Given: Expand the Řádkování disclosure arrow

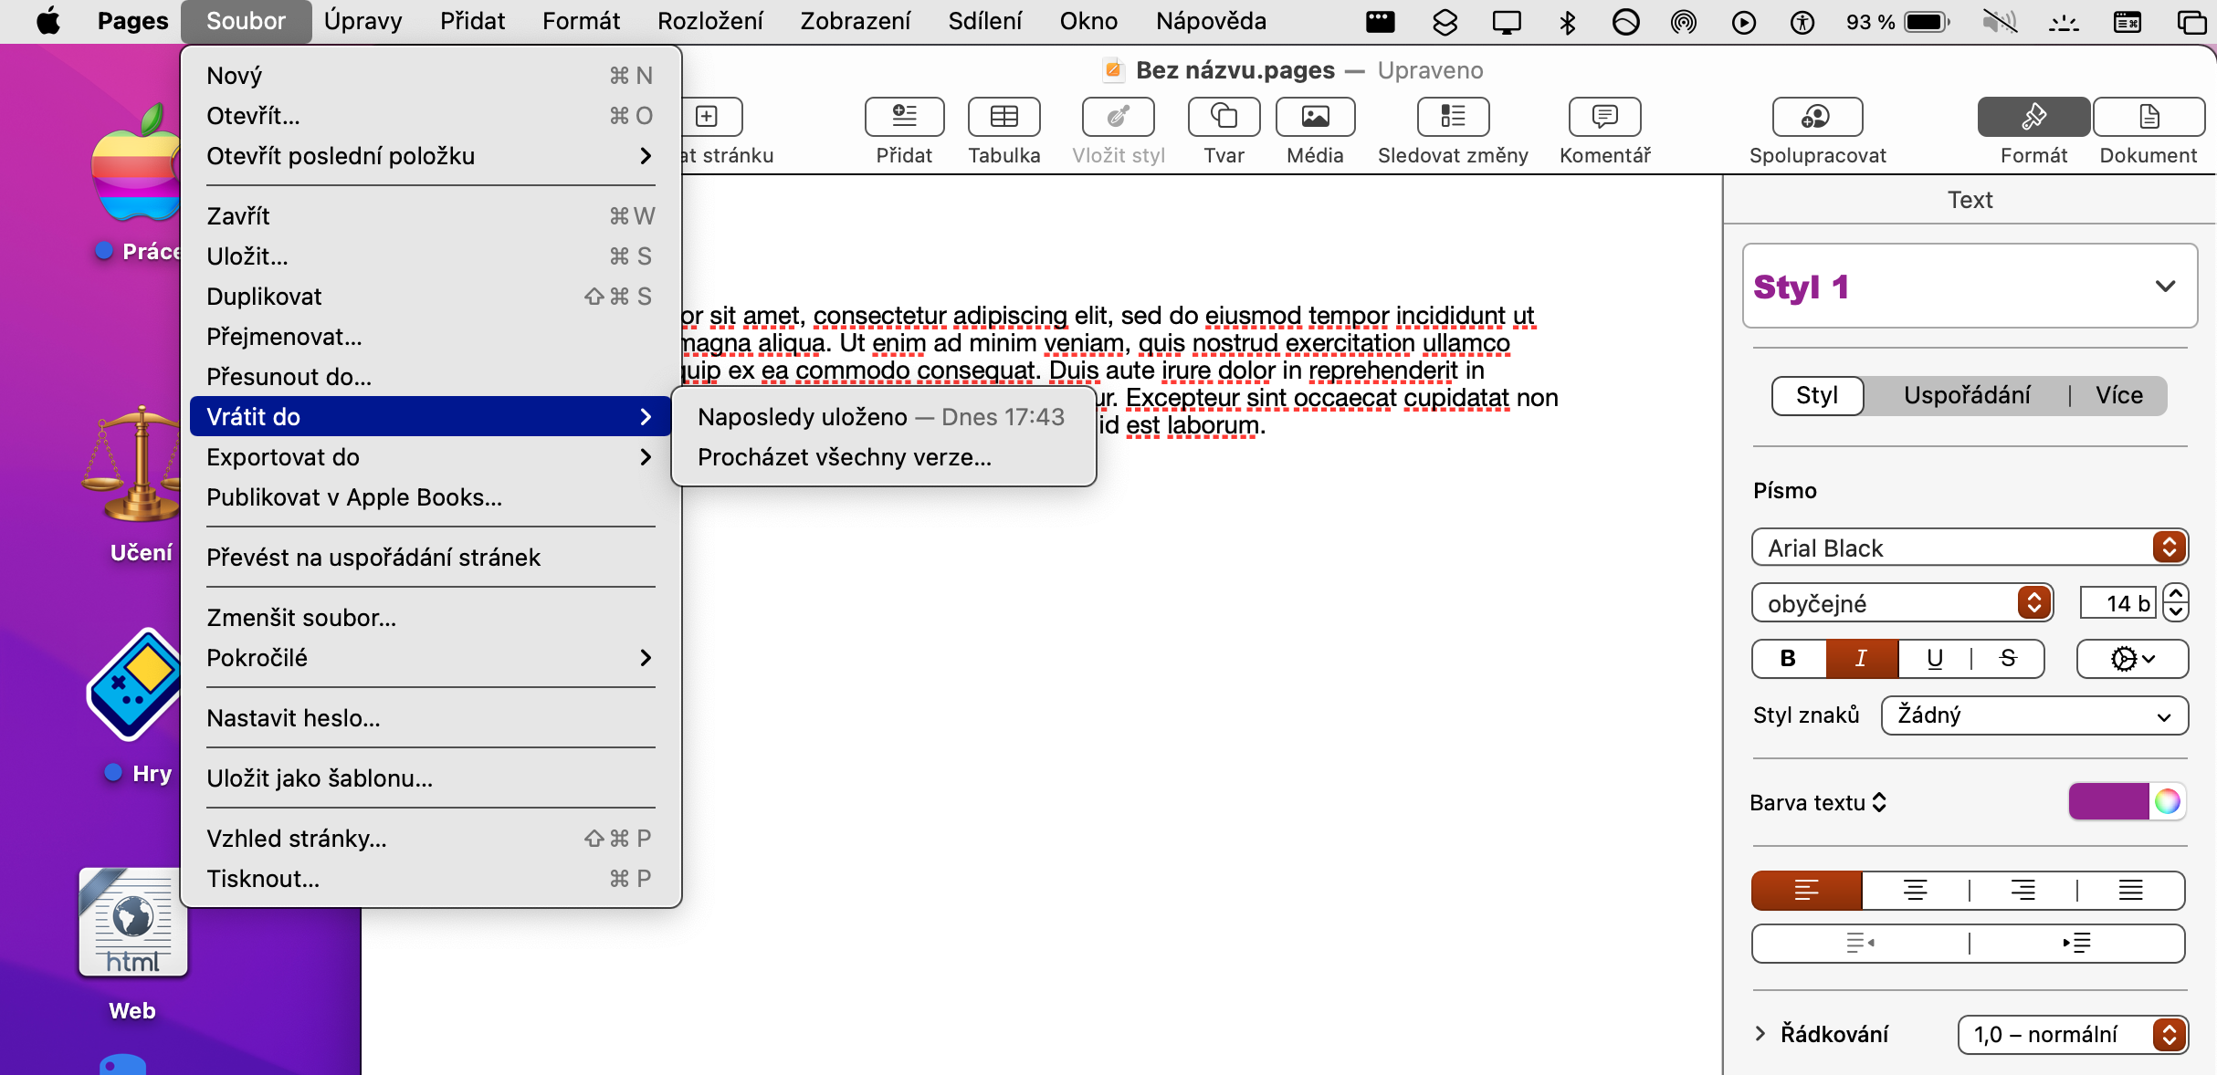Looking at the screenshot, I should (x=1760, y=1034).
